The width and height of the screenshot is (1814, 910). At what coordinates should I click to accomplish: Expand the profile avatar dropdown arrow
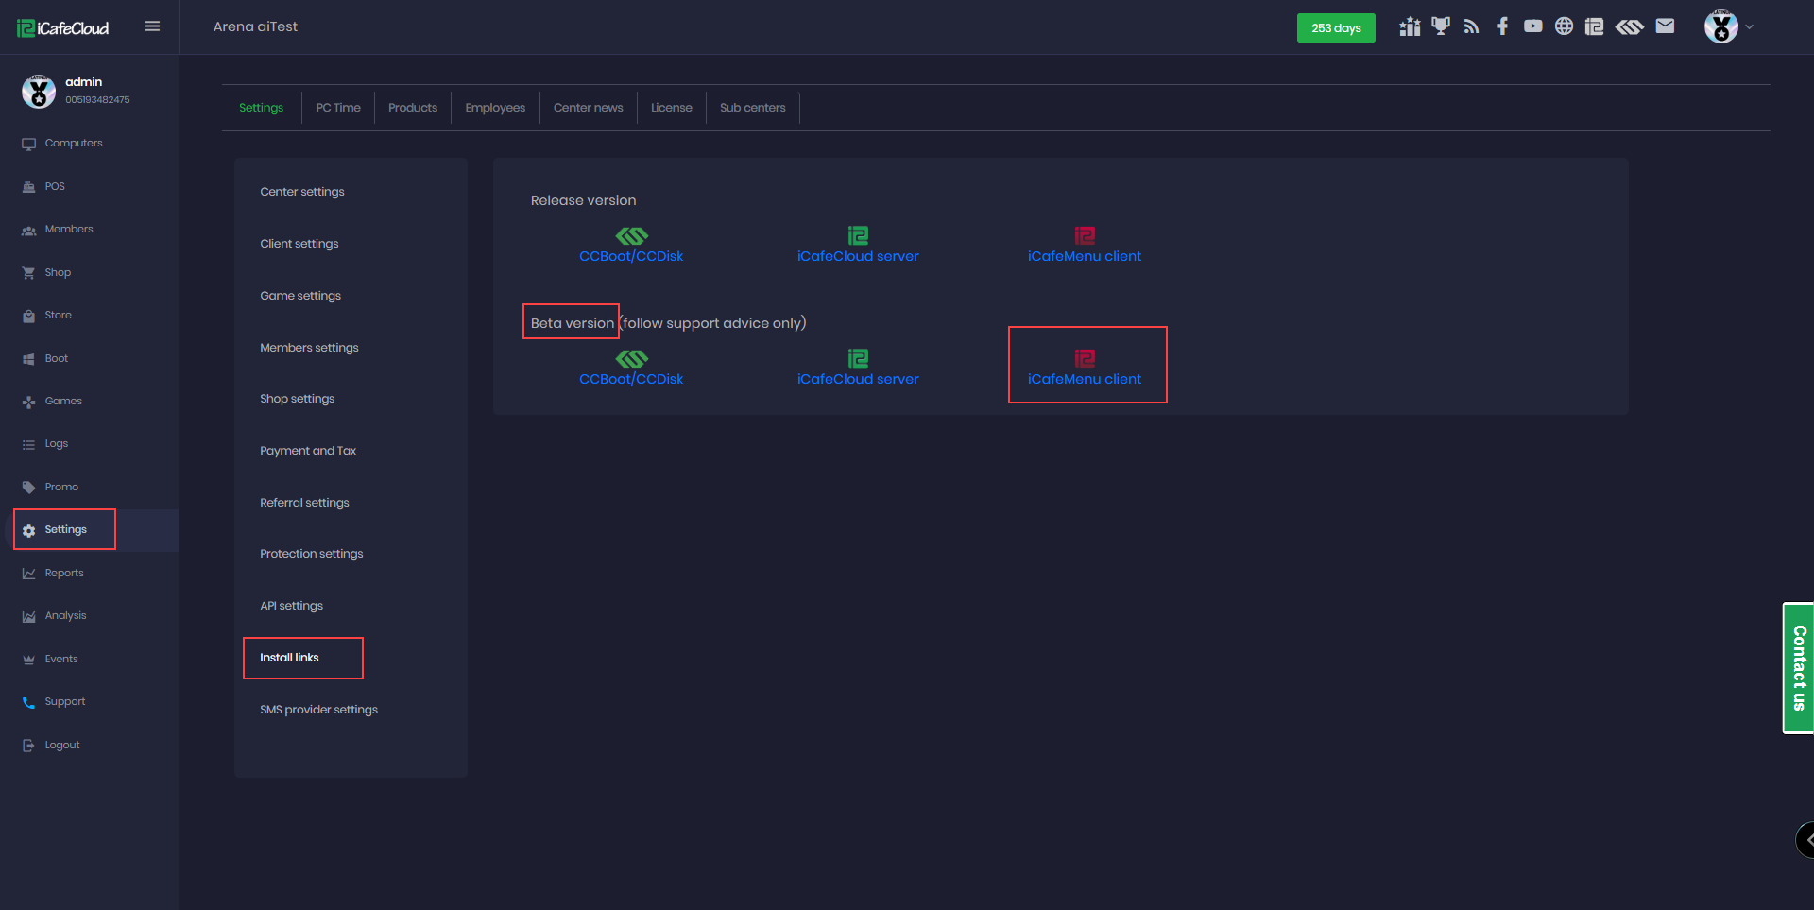1749,27
